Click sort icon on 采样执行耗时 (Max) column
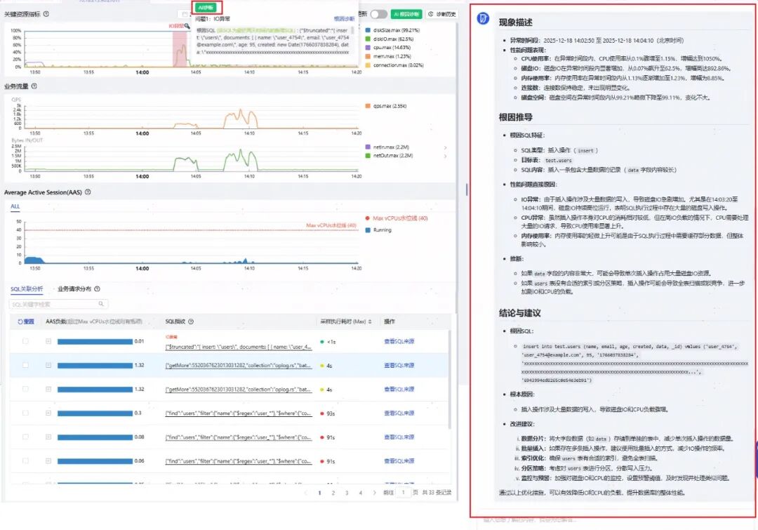The image size is (758, 530). coord(370,322)
